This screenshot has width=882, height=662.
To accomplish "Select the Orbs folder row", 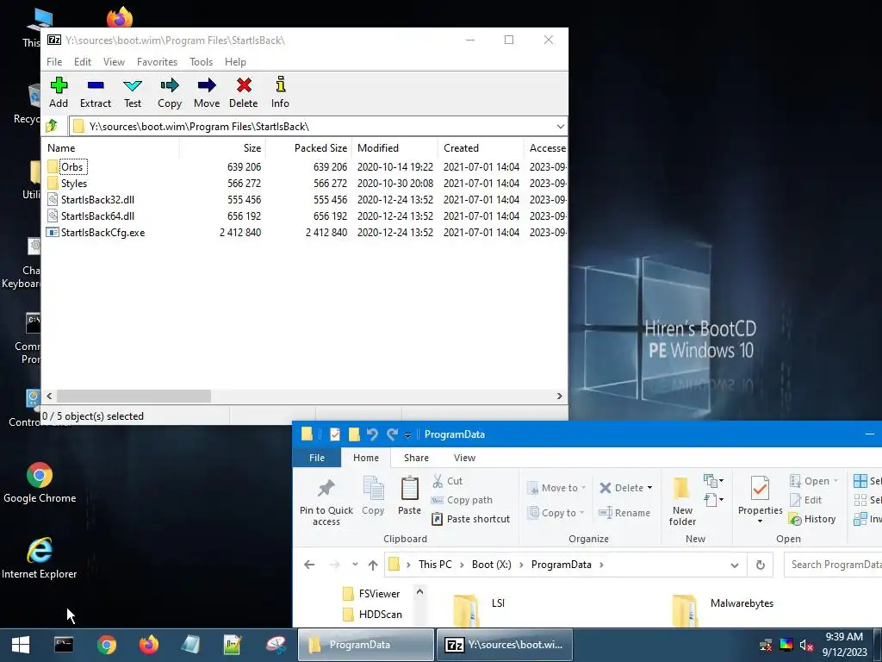I will click(x=304, y=167).
